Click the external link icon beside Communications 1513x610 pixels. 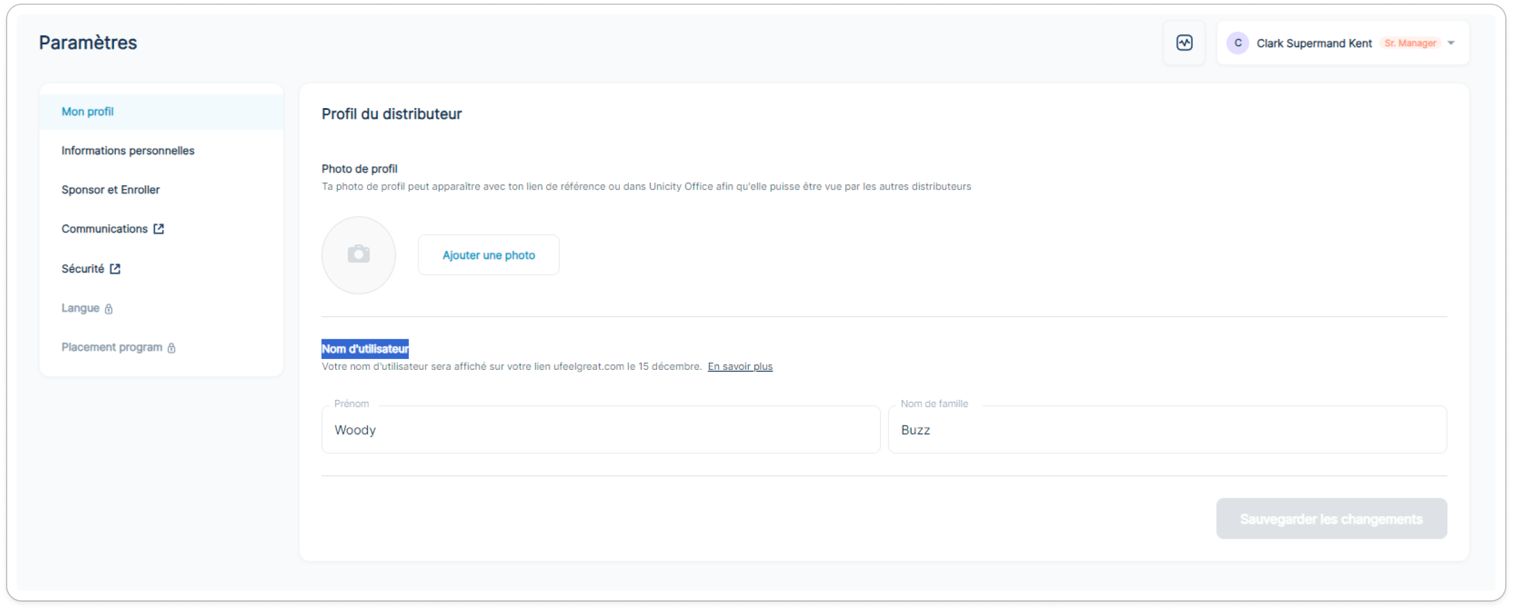[159, 229]
